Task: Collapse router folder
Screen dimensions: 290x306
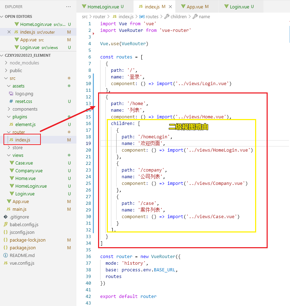Action: click(x=19, y=132)
